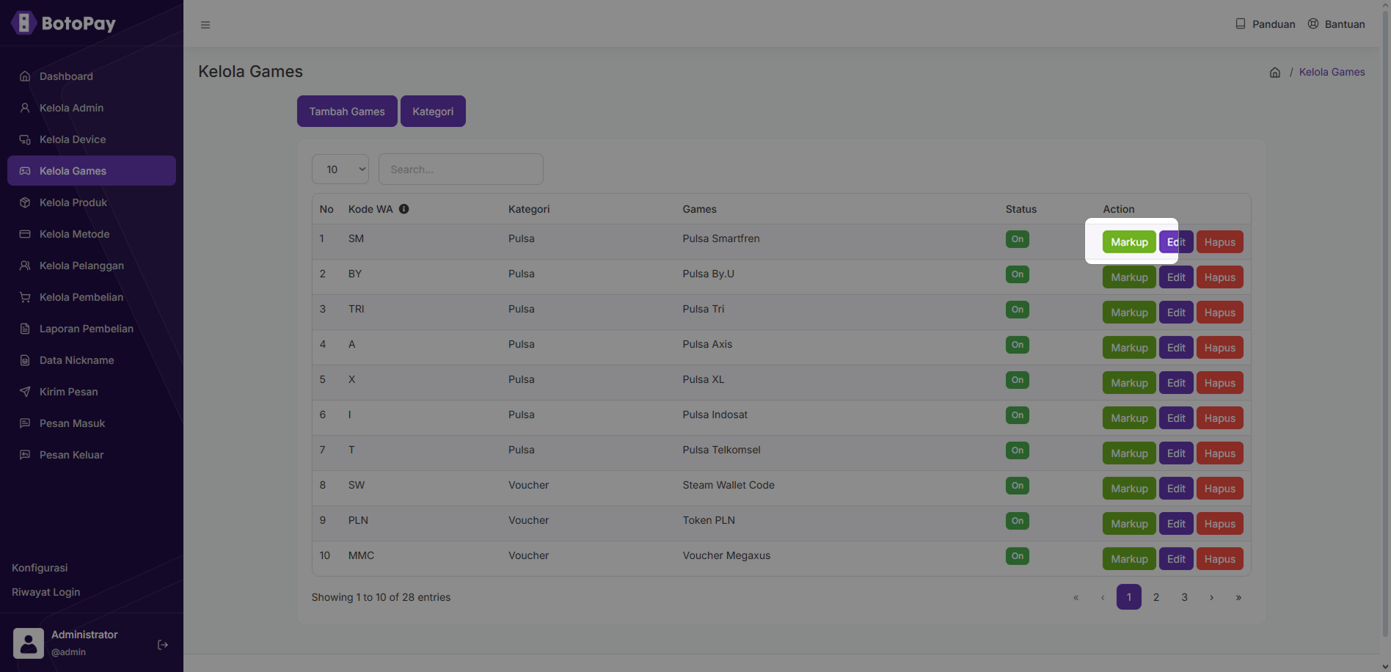
Task: Open Bantuan help in the header
Action: (1337, 24)
